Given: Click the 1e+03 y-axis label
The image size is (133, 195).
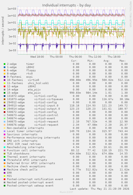Looking at the screenshot, I should tap(12, 9).
